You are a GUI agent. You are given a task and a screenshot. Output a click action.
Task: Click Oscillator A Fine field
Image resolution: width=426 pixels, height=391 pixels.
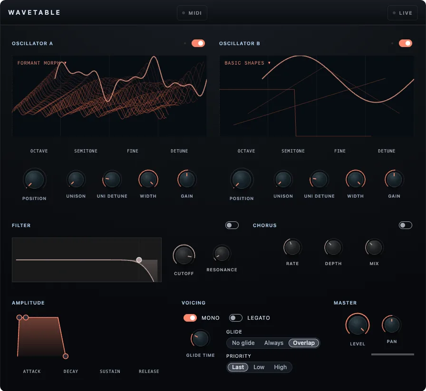pos(133,151)
